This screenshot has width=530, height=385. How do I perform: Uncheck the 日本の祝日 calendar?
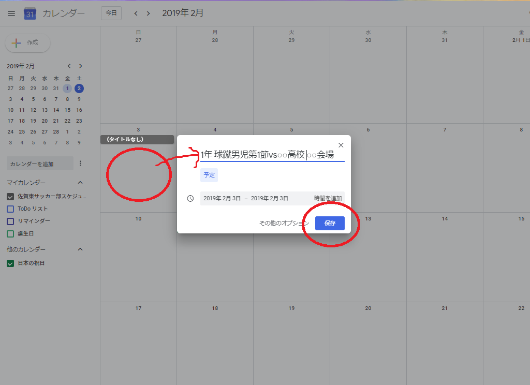coord(10,263)
